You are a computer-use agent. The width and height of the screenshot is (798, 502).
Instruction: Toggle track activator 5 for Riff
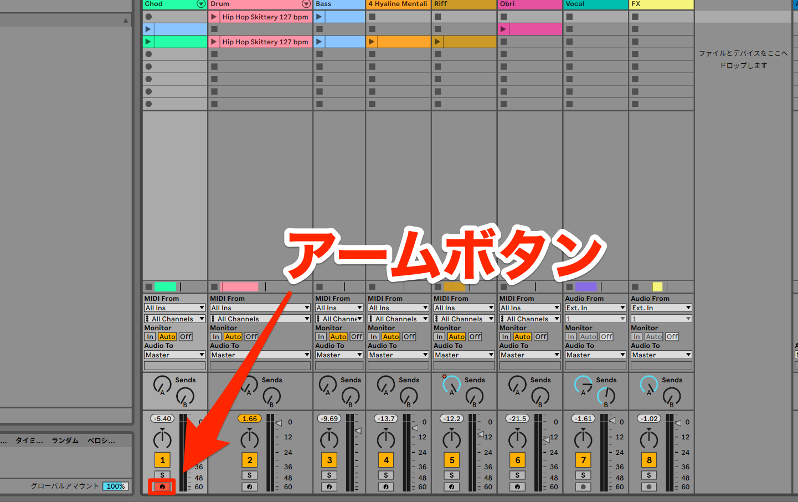[x=452, y=460]
